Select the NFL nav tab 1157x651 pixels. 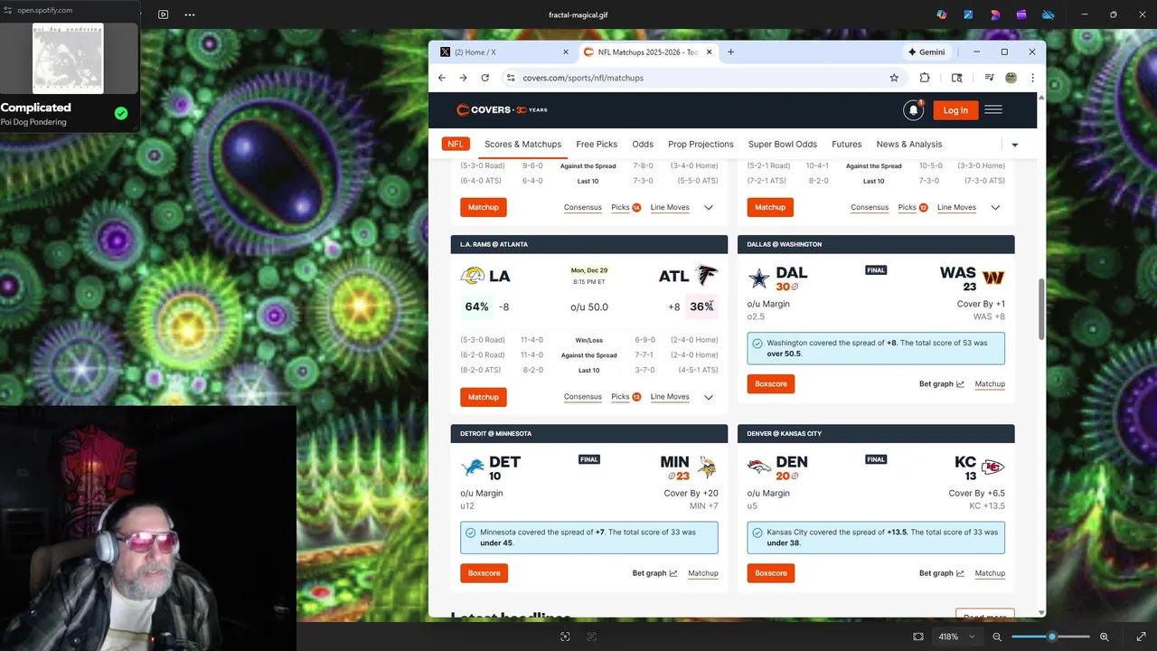coord(456,144)
